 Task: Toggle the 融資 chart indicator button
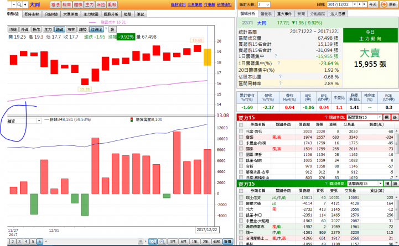(x=60, y=29)
